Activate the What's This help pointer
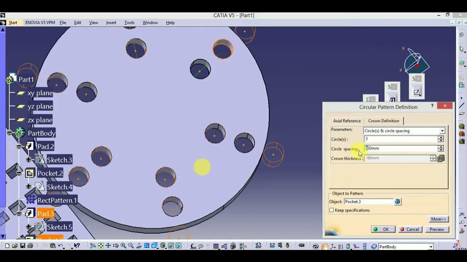Image resolution: width=467 pixels, height=262 pixels. 77,246
